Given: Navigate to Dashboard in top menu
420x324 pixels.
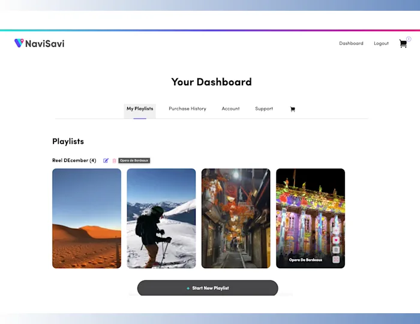Looking at the screenshot, I should click(x=351, y=43).
